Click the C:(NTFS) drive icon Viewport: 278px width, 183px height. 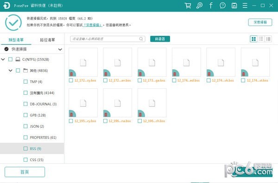coord(18,59)
